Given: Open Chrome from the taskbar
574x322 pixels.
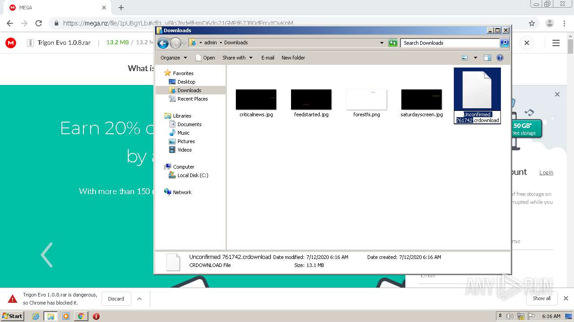Looking at the screenshot, I should [x=81, y=316].
